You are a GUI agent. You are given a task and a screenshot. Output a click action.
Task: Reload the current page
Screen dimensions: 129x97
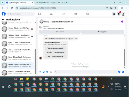12,8
